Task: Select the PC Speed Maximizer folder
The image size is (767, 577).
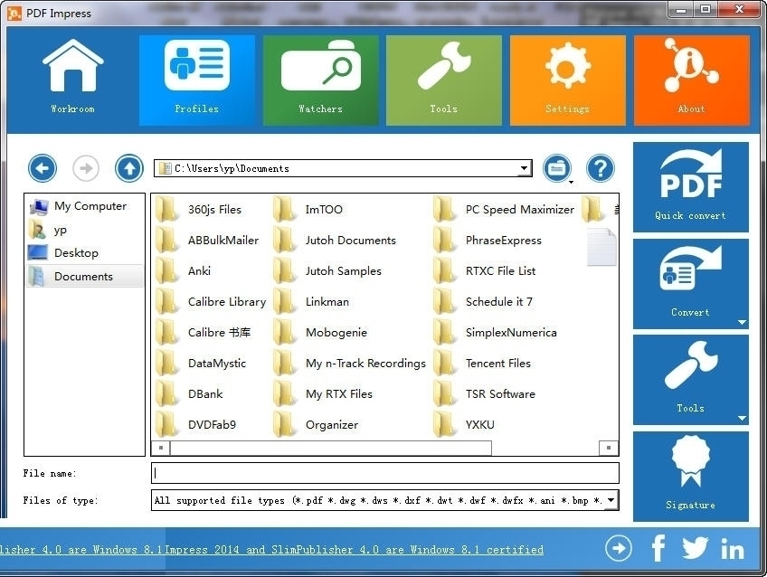Action: point(504,209)
